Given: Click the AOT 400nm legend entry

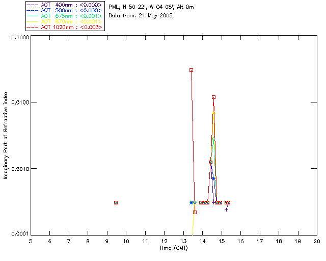Looking at the screenshot, I should pos(65,5).
